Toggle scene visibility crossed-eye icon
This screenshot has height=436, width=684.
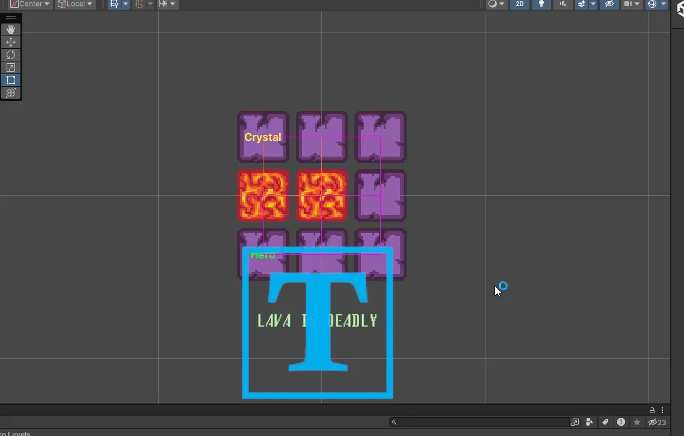click(609, 4)
